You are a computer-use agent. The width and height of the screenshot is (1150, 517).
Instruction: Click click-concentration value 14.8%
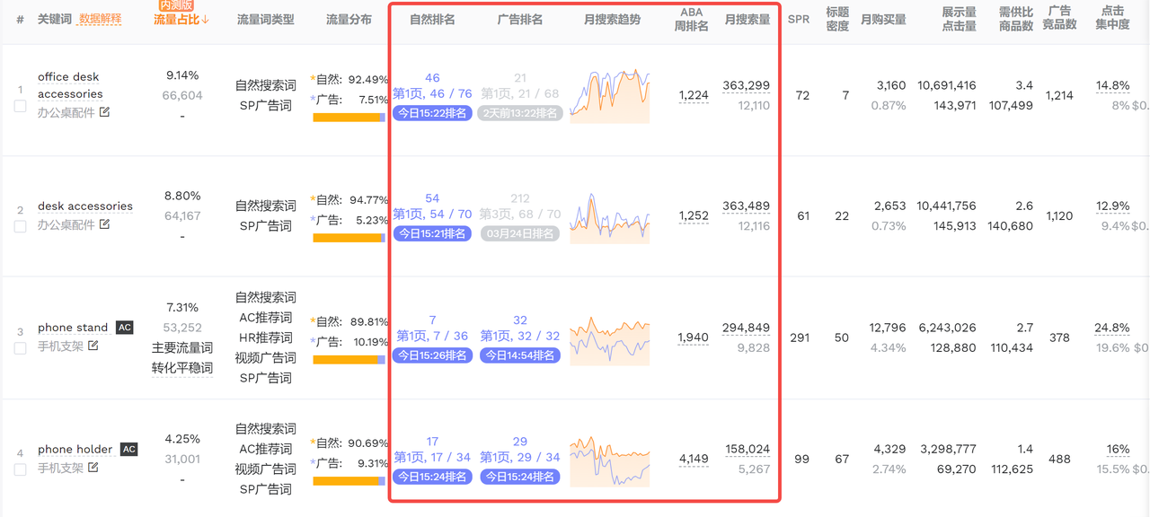pos(1113,85)
